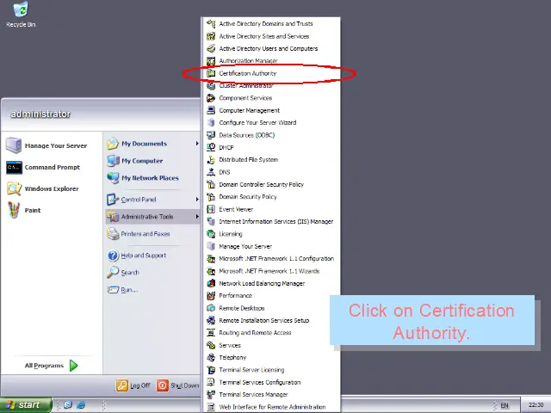Expand the Control Panel submenu
Image resolution: width=551 pixels, height=413 pixels.
[x=197, y=200]
